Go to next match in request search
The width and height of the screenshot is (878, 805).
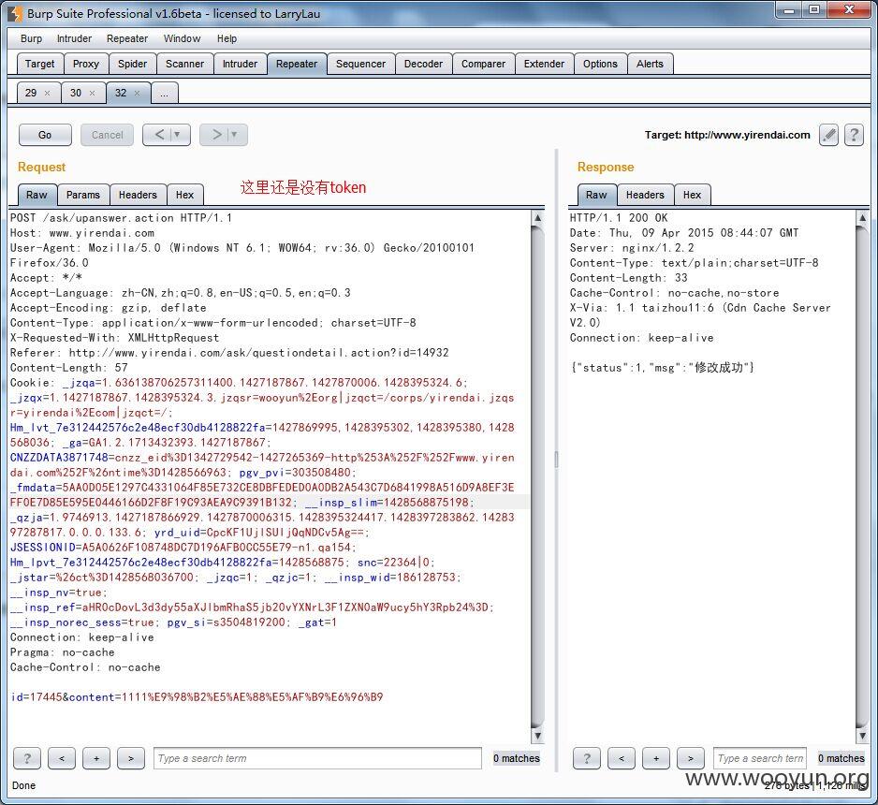click(131, 758)
